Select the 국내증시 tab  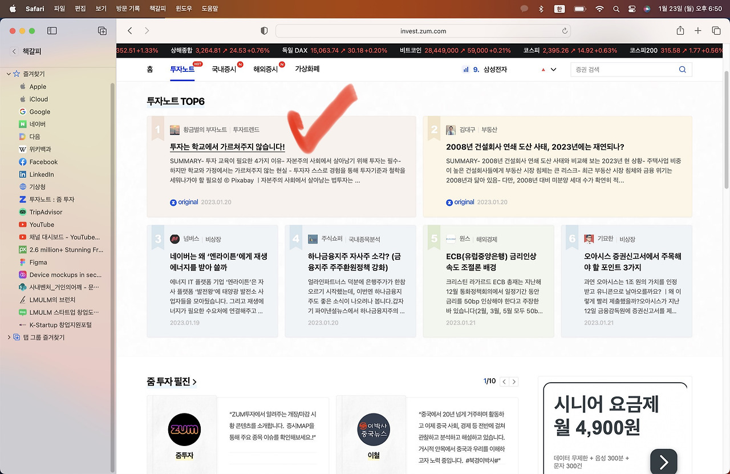[x=224, y=70]
